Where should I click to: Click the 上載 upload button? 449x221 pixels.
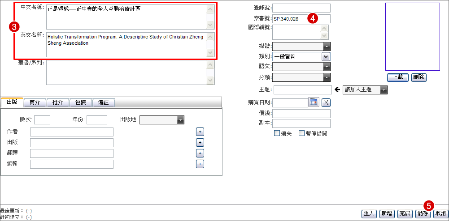(x=398, y=77)
